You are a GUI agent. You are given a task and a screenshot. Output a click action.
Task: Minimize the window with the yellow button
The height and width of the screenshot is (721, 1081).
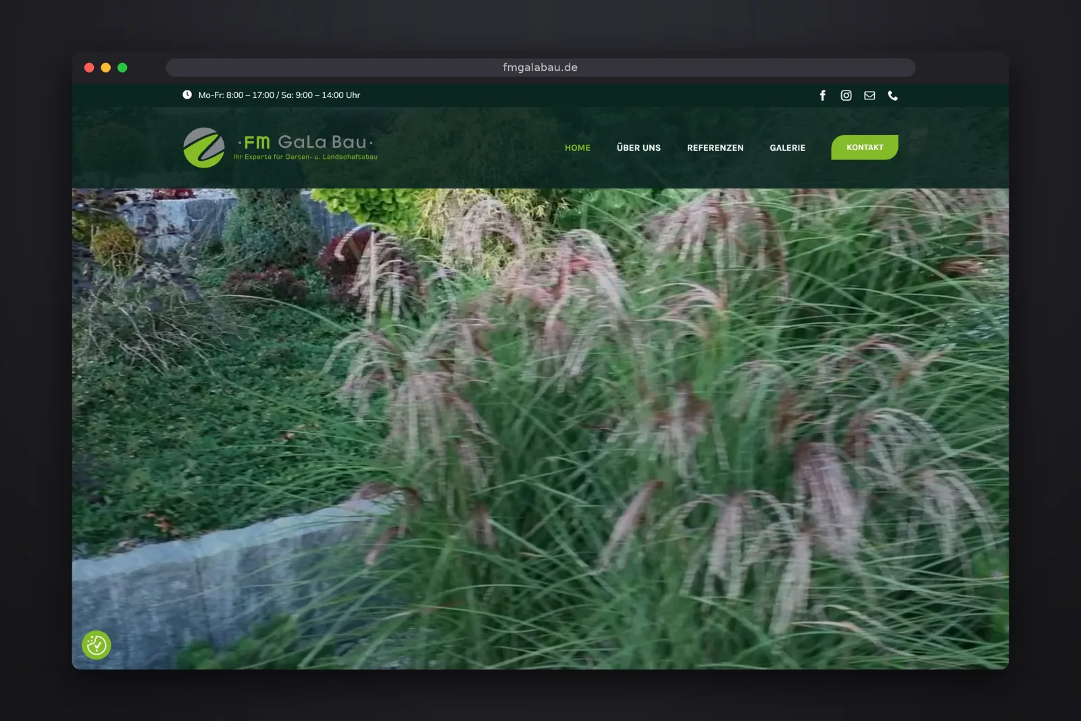105,68
